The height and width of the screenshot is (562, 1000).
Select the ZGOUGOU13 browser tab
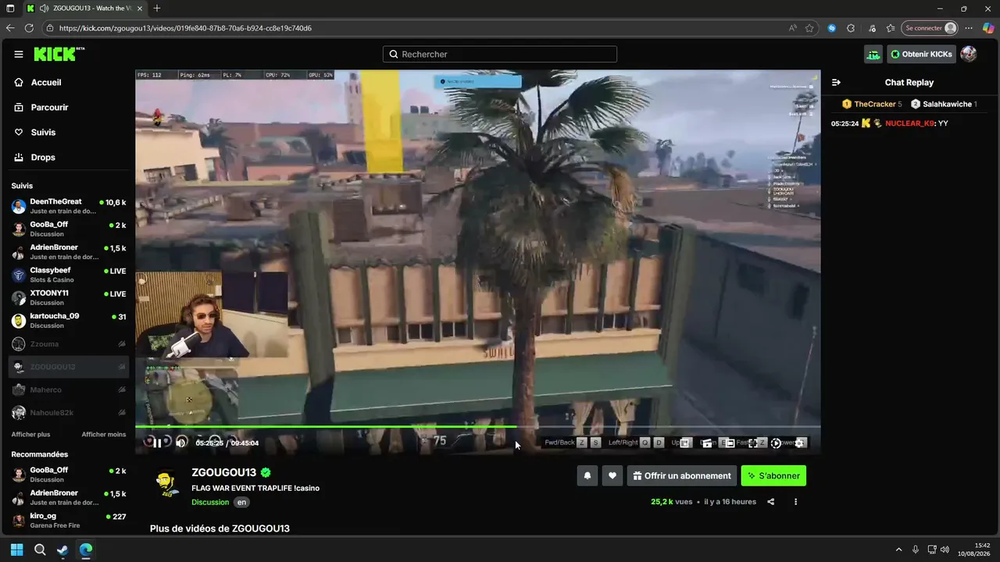(x=84, y=8)
